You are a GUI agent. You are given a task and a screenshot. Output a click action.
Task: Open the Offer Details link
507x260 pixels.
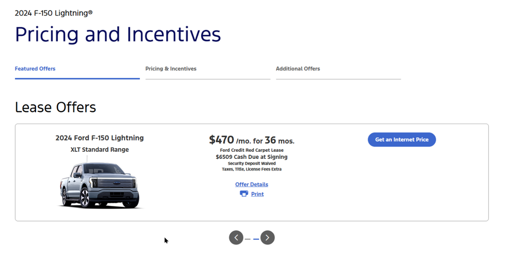(251, 185)
